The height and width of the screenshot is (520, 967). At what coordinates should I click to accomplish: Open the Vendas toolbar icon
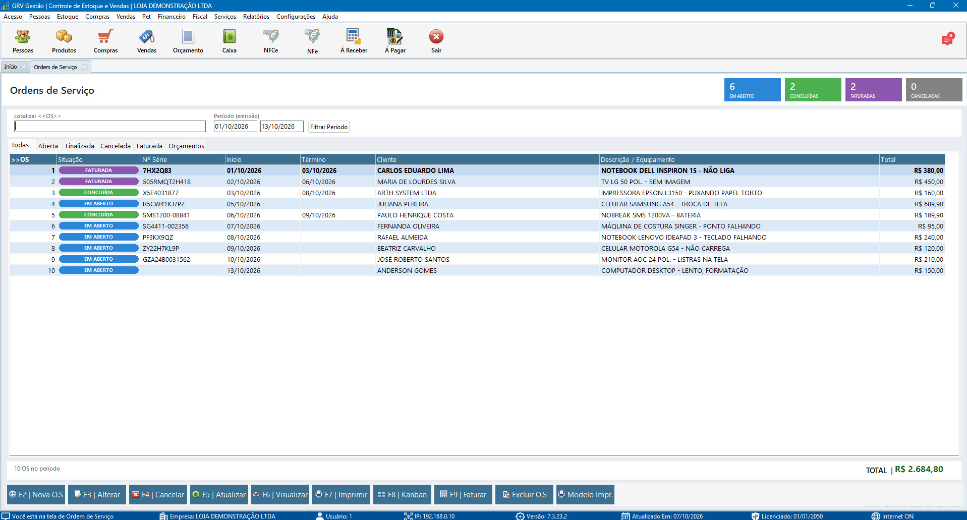[x=147, y=41]
